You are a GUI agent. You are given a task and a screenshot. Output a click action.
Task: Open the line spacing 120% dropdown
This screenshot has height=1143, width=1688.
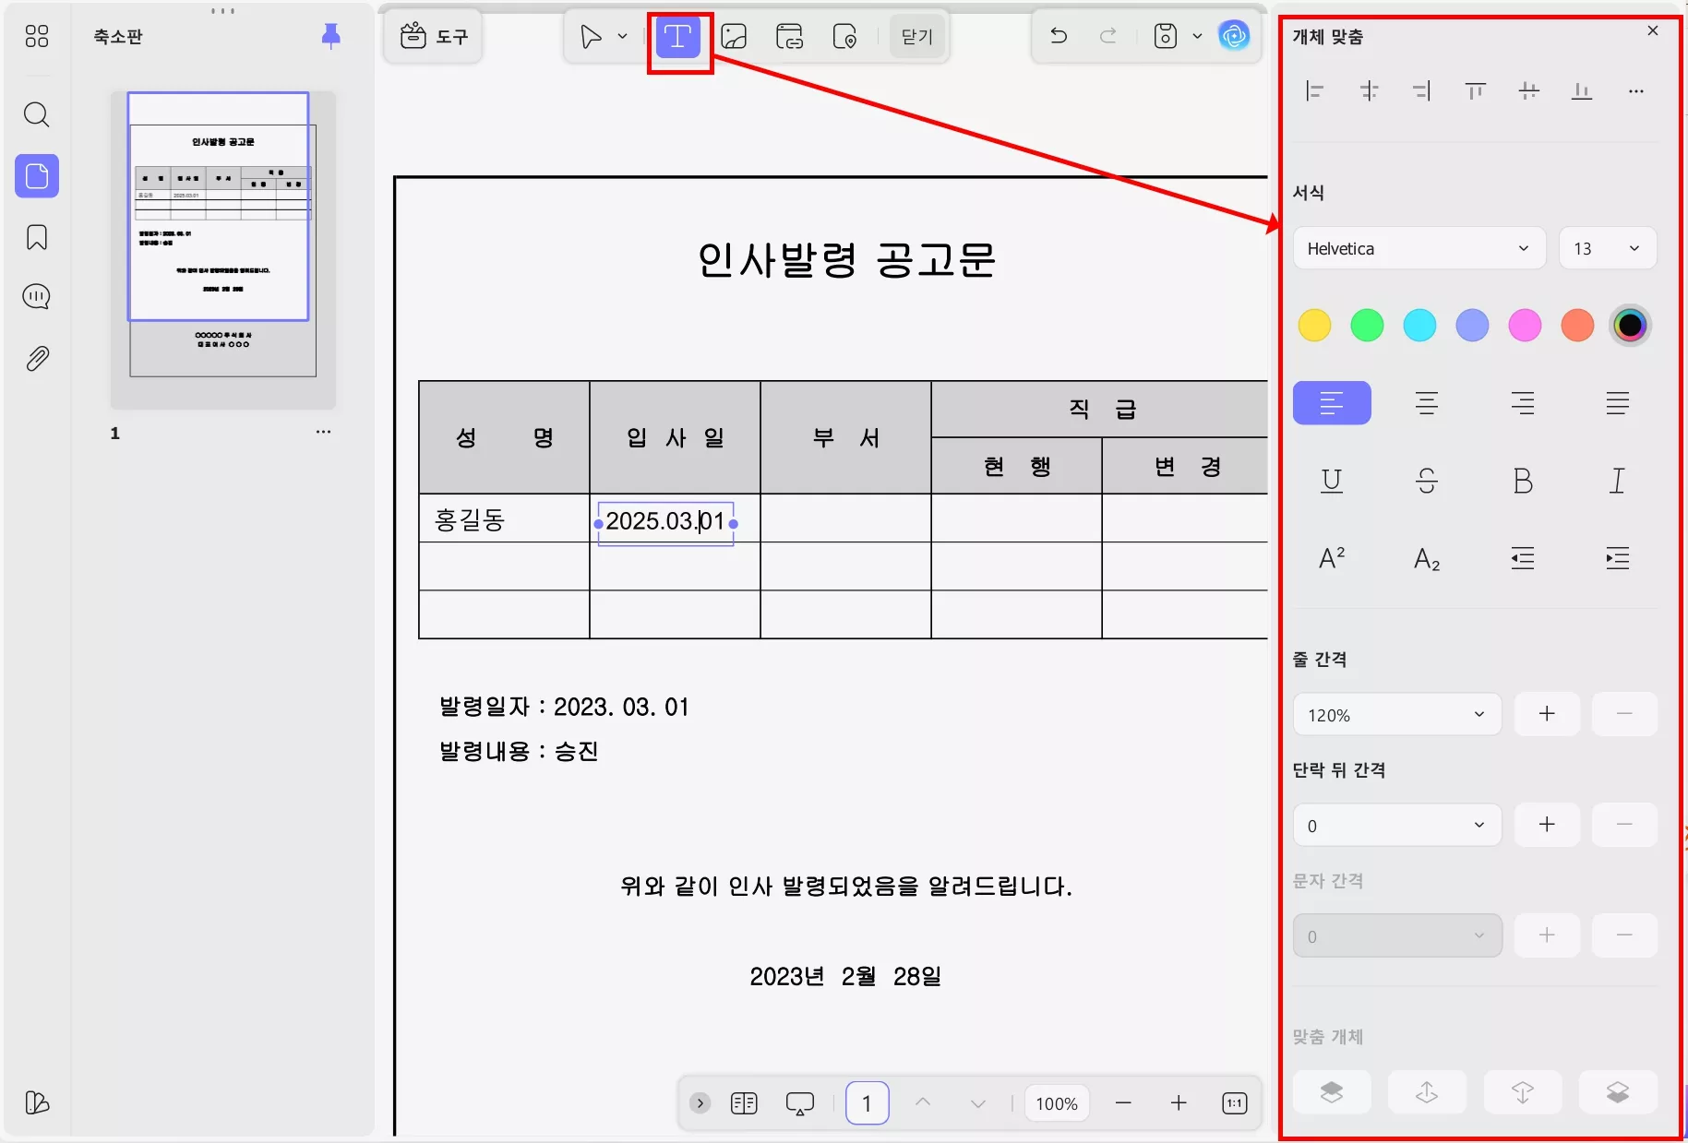point(1395,714)
